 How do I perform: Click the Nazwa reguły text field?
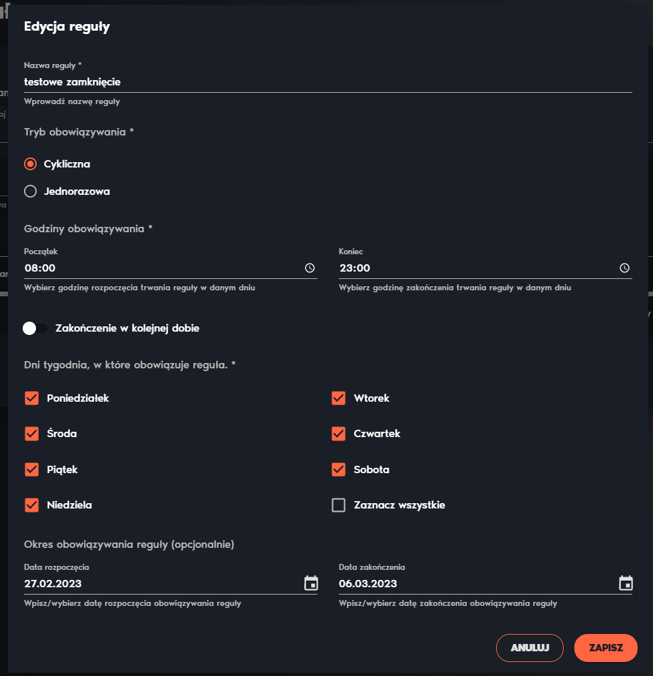coord(328,82)
